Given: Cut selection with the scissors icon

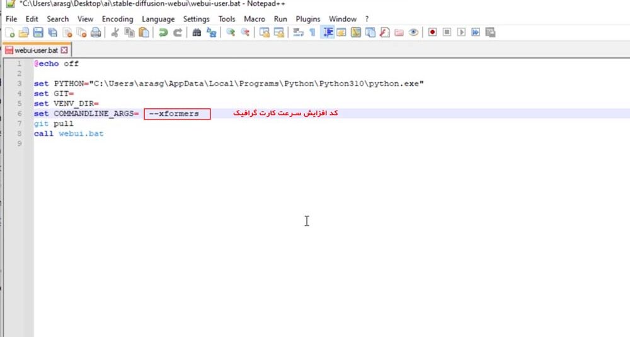Looking at the screenshot, I should (x=115, y=33).
